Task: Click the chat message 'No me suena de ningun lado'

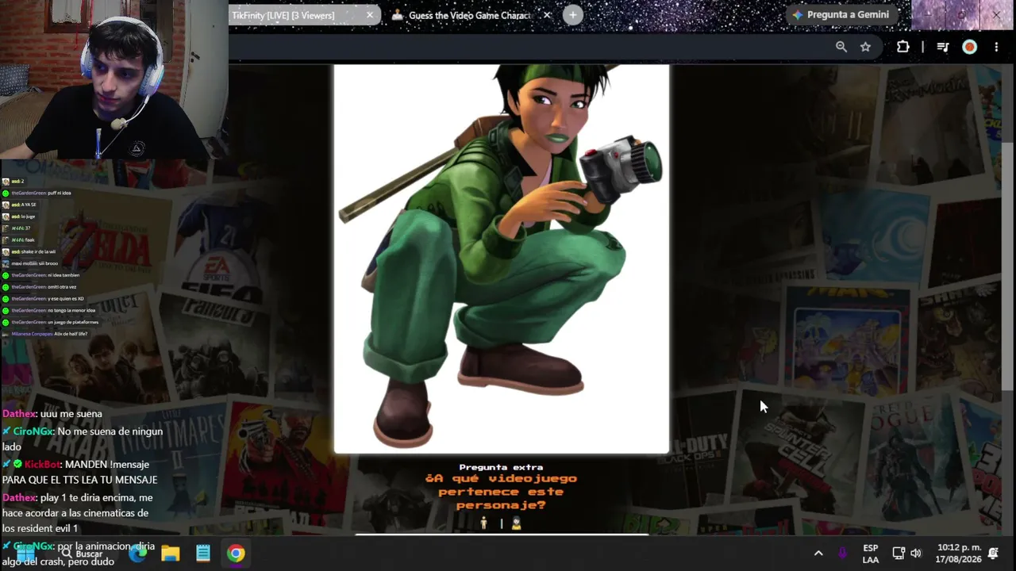Action: pos(83,439)
